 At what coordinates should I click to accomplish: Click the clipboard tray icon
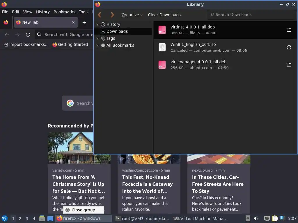click(x=275, y=218)
